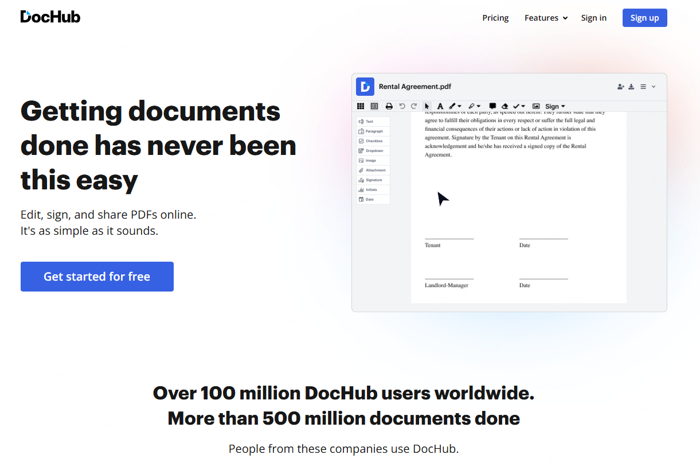Image resolution: width=700 pixels, height=470 pixels.
Task: Click the Redo arrow icon
Action: (x=414, y=106)
